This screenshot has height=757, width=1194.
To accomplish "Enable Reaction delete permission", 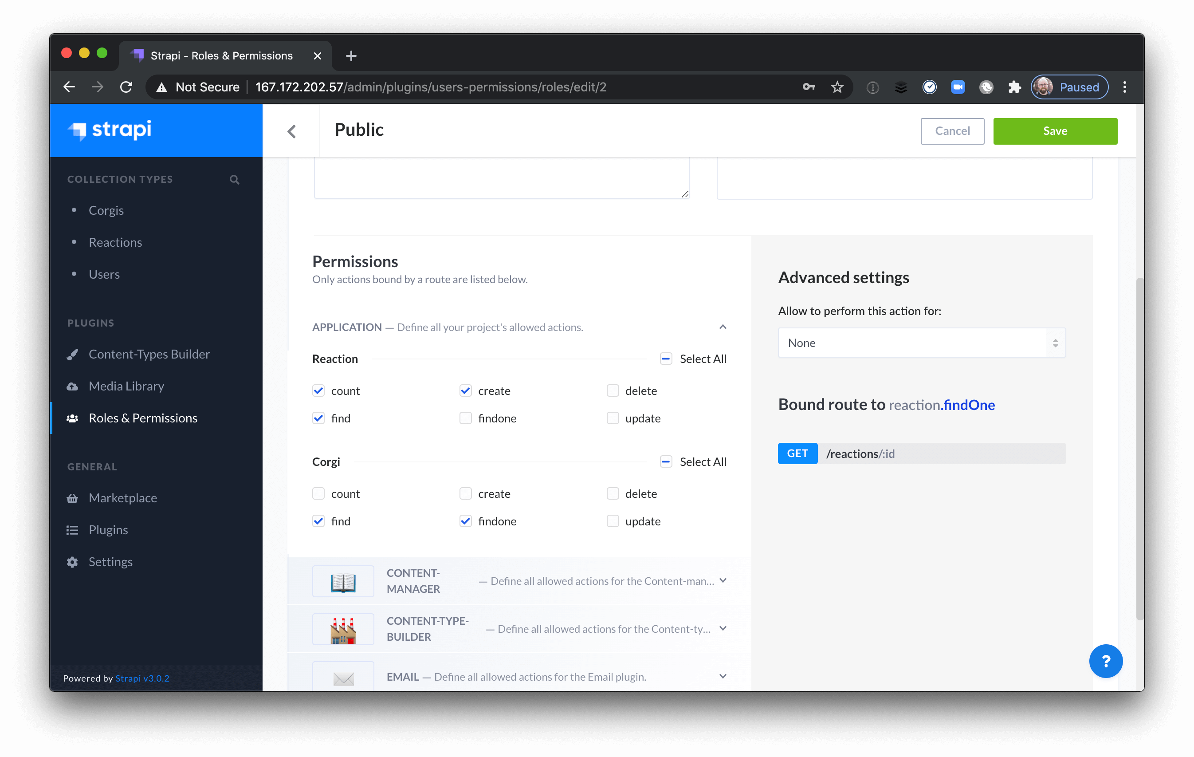I will (x=613, y=390).
